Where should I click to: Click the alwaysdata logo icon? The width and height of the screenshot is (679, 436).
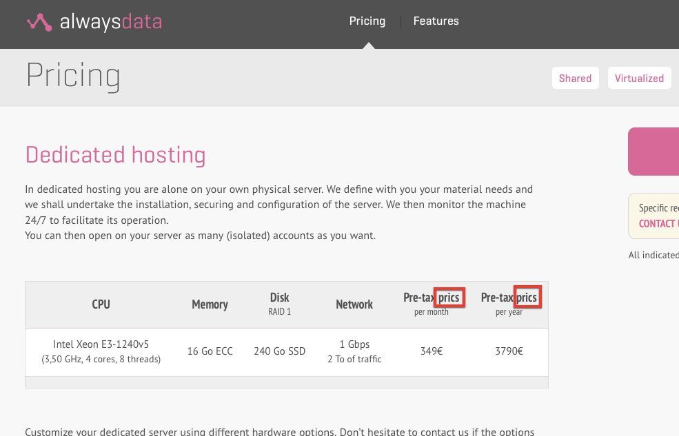[39, 23]
